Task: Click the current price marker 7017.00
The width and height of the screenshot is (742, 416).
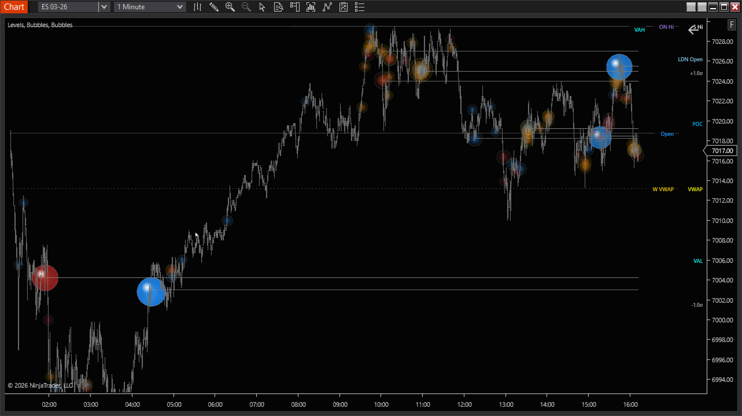Action: point(720,151)
